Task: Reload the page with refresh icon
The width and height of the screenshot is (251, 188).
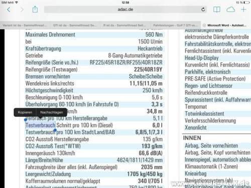Action: [203, 10]
